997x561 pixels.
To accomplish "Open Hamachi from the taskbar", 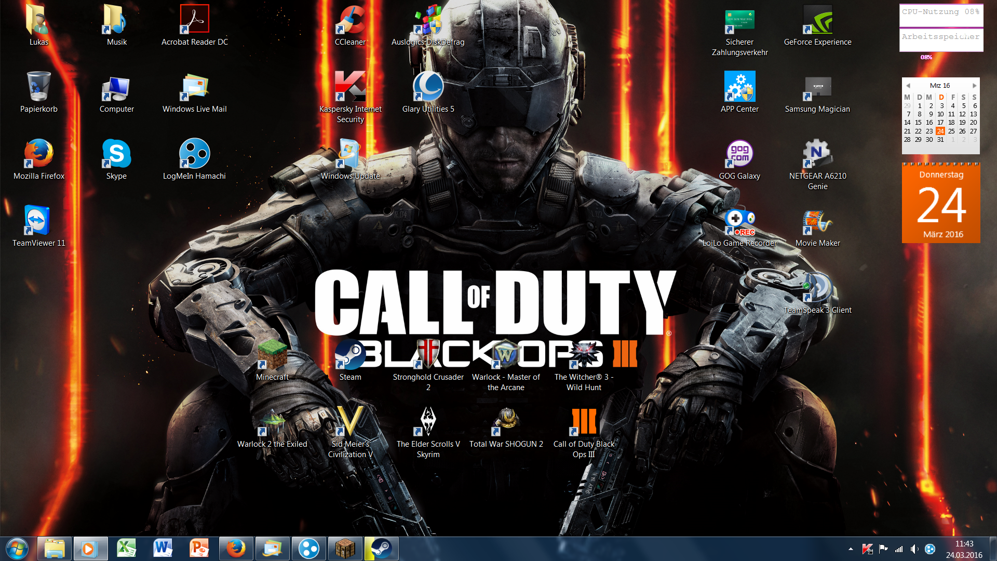I will pos(308,549).
